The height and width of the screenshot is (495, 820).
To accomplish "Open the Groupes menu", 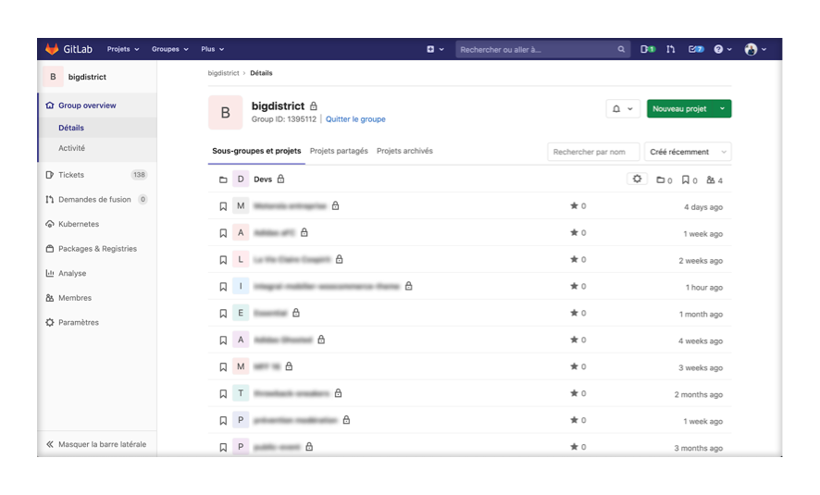I will click(170, 49).
